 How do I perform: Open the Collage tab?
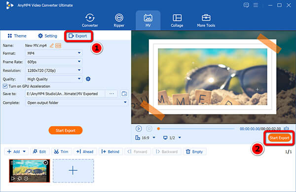(177, 20)
